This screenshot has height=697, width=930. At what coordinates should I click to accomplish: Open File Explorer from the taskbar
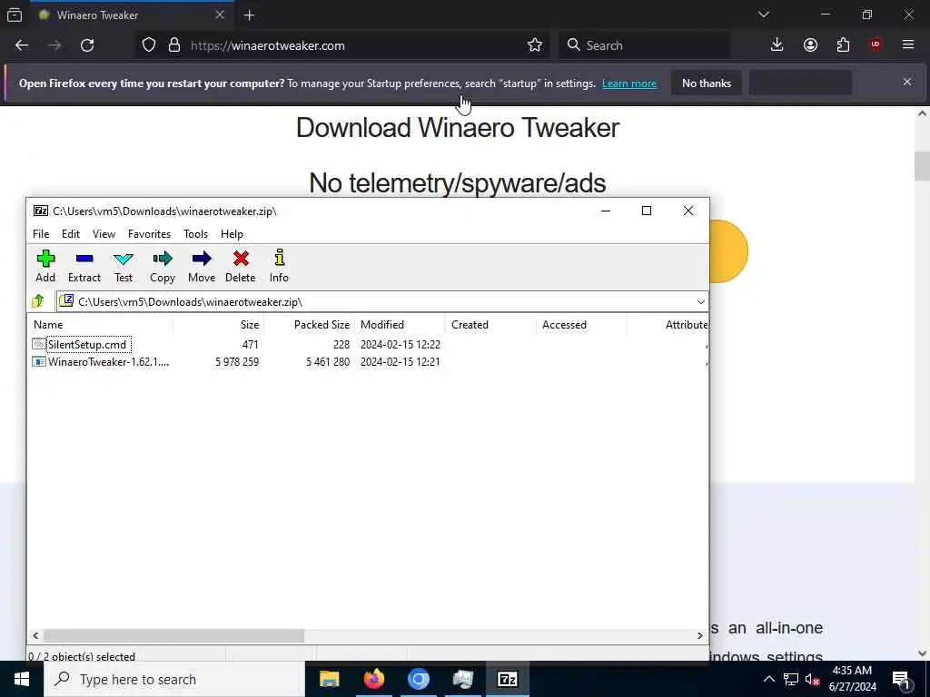(329, 679)
